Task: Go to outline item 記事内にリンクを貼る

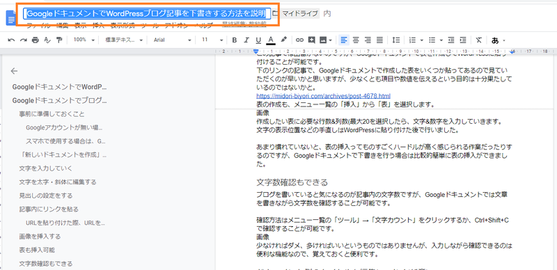Action: pyautogui.click(x=49, y=209)
